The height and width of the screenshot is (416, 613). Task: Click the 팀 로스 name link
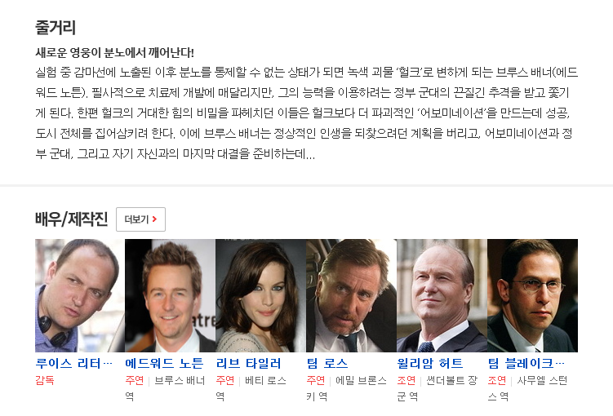[x=327, y=364]
